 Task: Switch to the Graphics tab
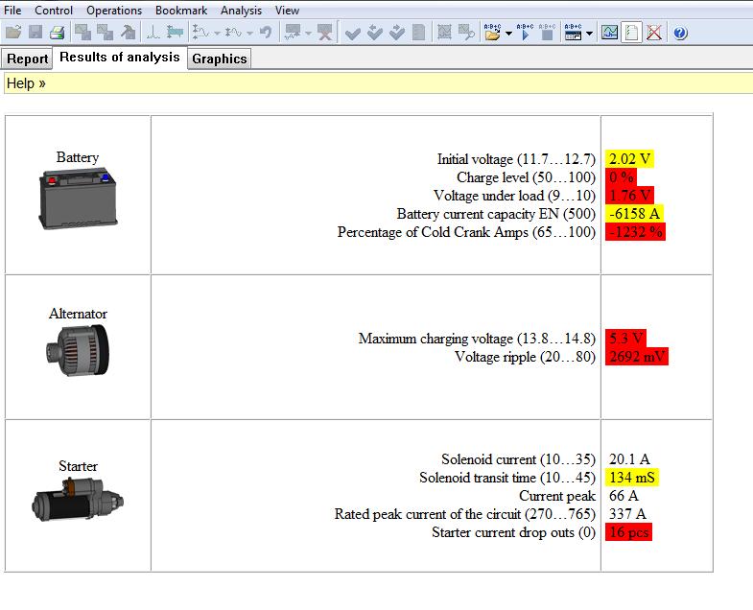coord(220,59)
